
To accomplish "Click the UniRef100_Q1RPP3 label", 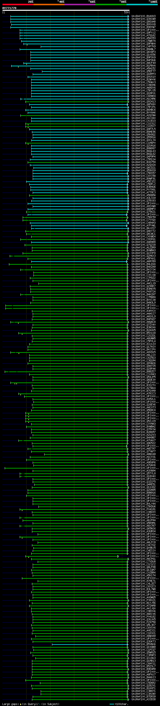I will tap(143, 74).
